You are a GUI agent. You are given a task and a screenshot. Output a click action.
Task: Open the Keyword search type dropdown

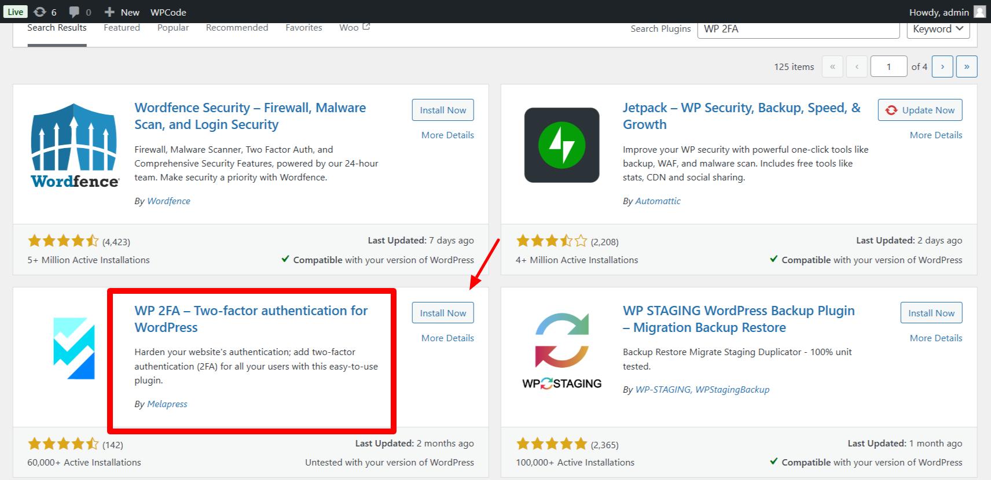click(x=938, y=29)
